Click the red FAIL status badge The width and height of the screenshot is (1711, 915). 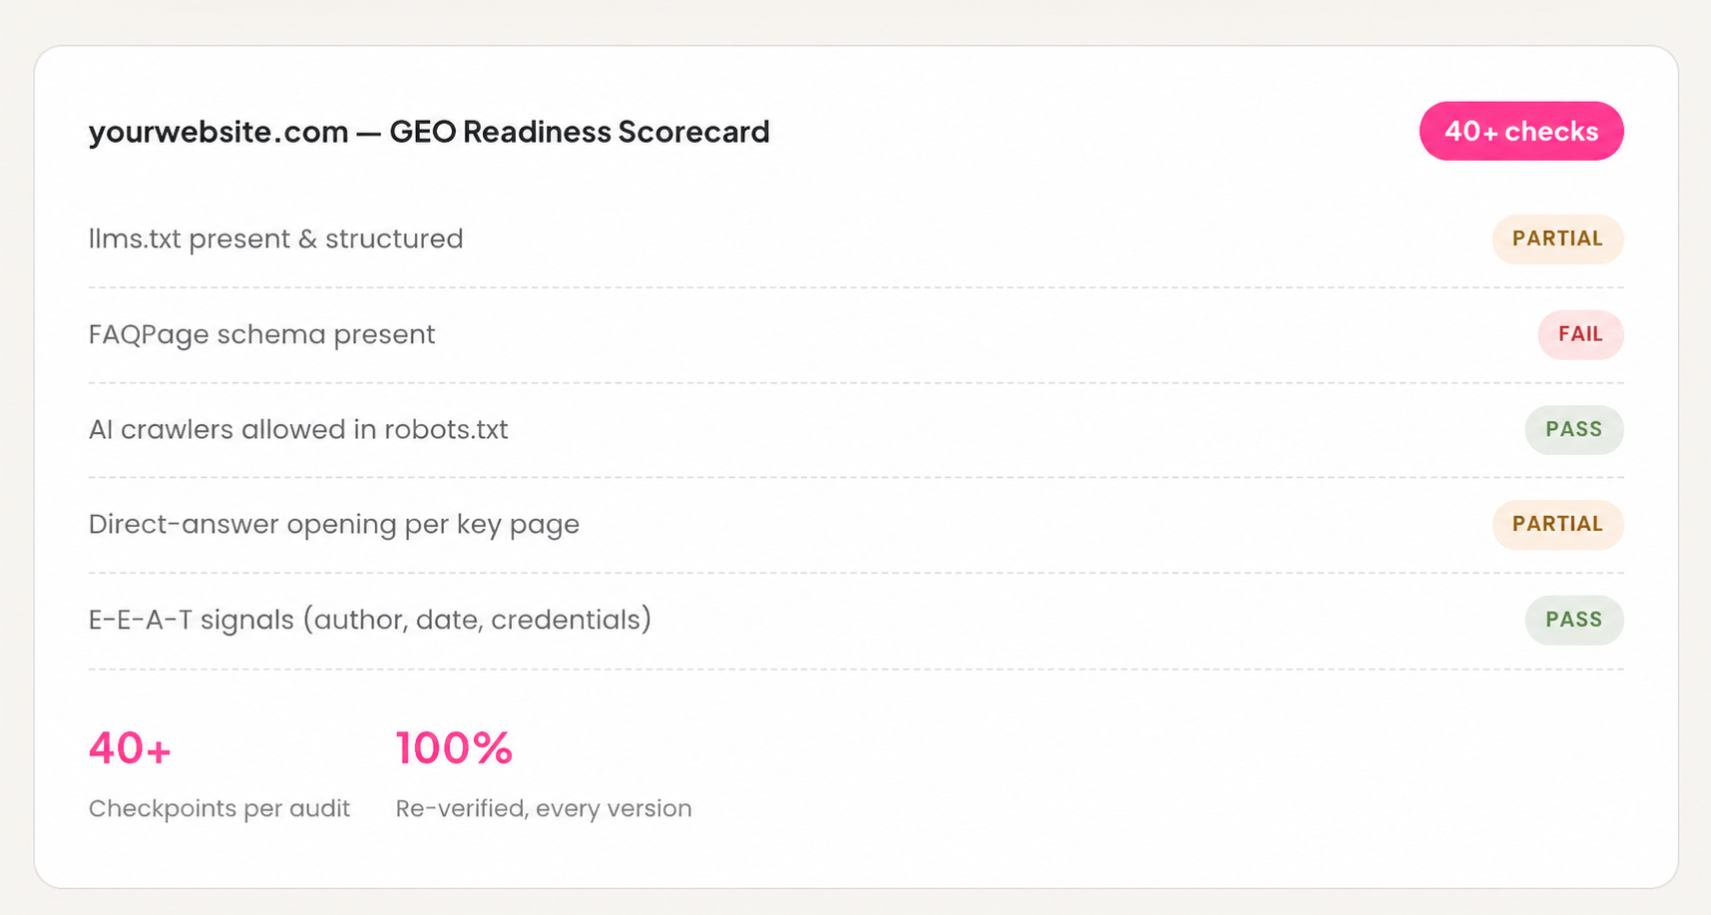1580,334
